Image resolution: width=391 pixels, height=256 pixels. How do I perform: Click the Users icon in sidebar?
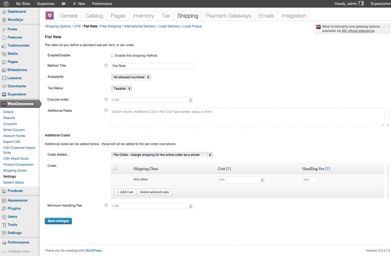4,217
